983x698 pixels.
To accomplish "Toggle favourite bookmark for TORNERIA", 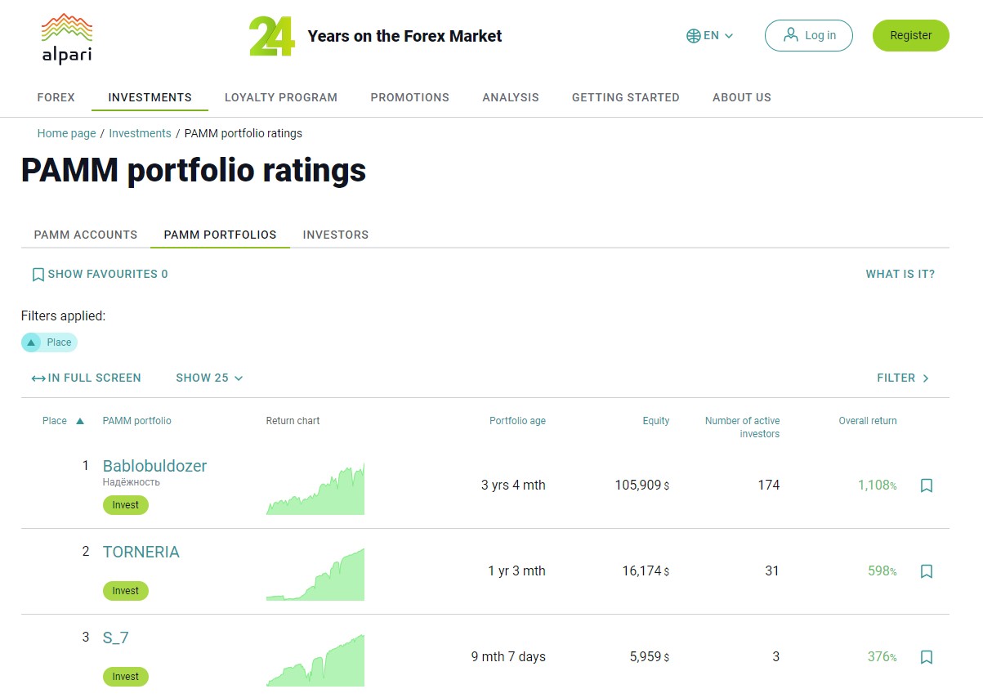I will click(926, 570).
